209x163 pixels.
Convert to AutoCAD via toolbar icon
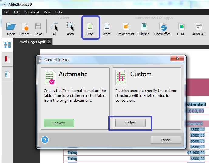coord(199,29)
